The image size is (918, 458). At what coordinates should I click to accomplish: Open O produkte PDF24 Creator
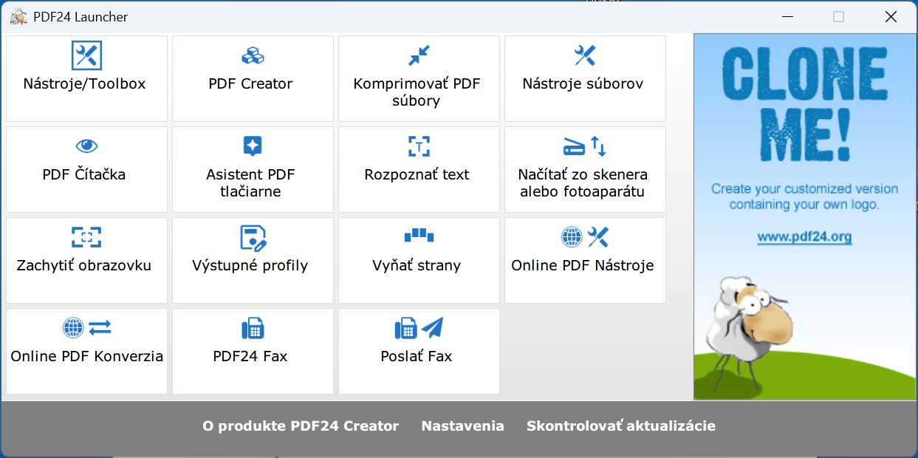tap(301, 426)
